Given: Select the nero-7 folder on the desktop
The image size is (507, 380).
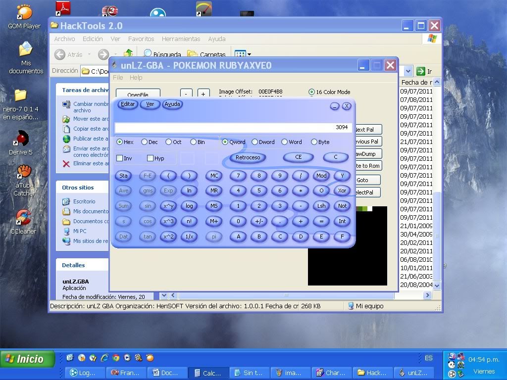Looking at the screenshot, I should [x=21, y=105].
